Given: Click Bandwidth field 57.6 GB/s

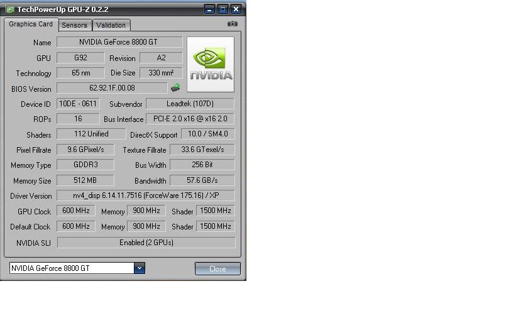Looking at the screenshot, I should [202, 180].
